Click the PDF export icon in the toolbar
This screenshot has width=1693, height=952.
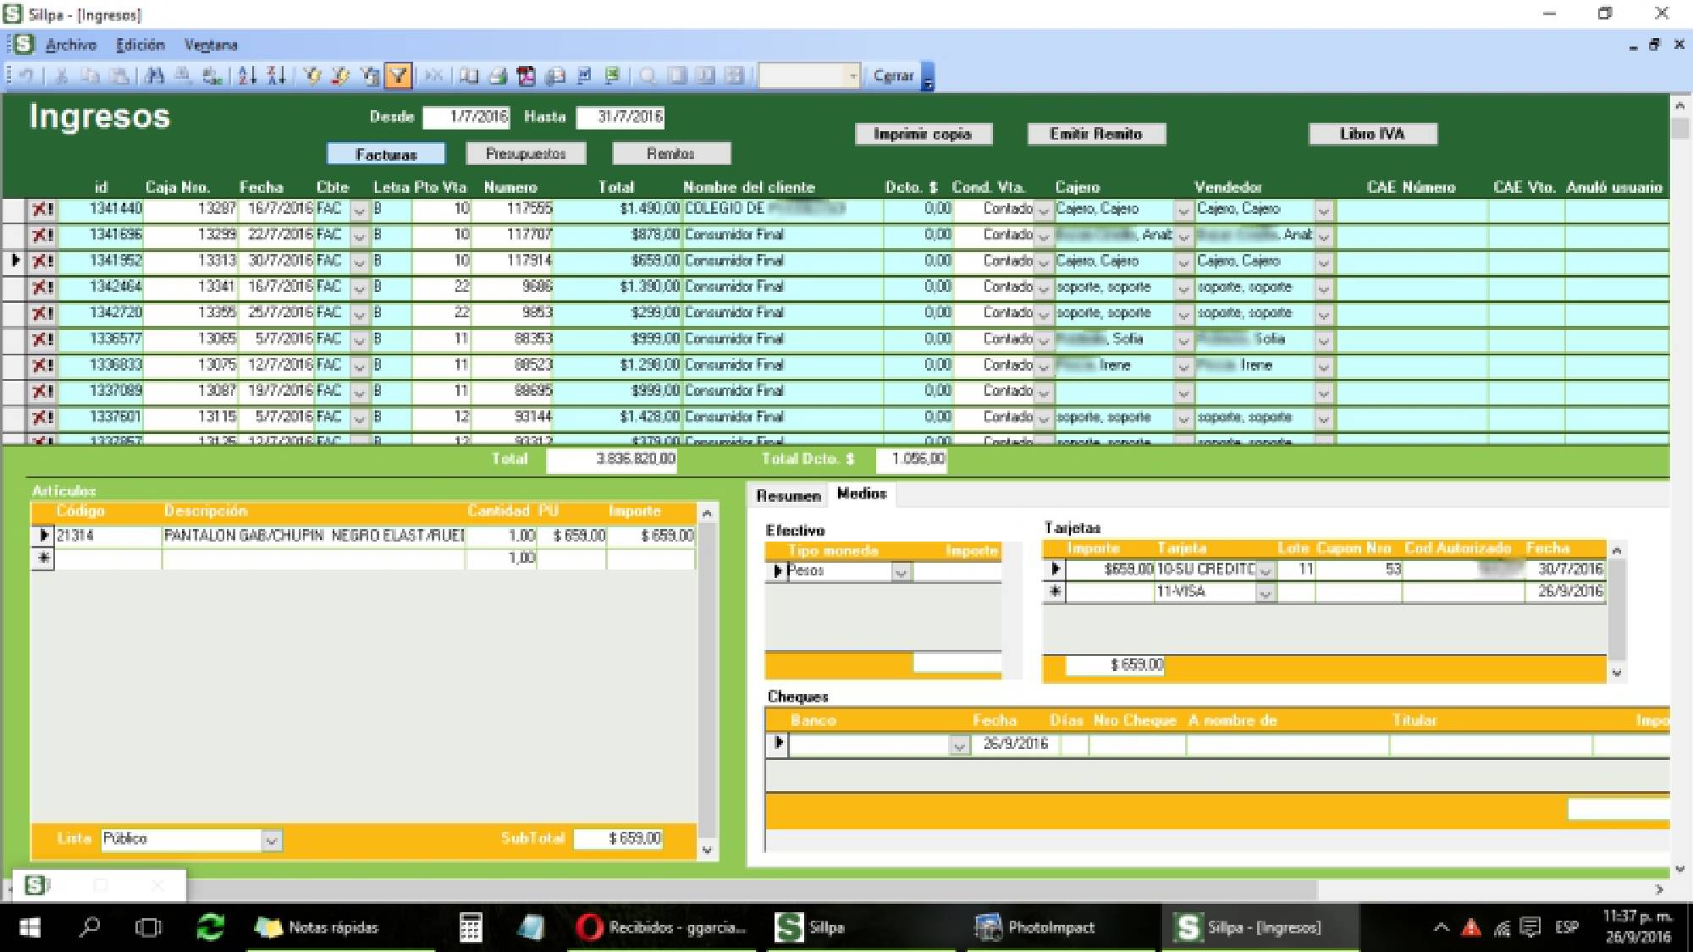526,76
